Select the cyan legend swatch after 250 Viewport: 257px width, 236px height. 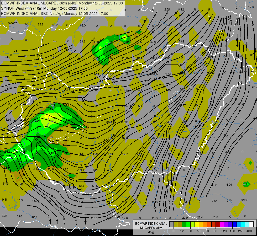pyautogui.click(x=243, y=224)
